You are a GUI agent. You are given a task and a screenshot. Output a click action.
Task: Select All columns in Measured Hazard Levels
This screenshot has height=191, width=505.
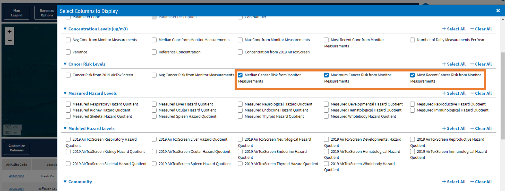click(x=454, y=93)
